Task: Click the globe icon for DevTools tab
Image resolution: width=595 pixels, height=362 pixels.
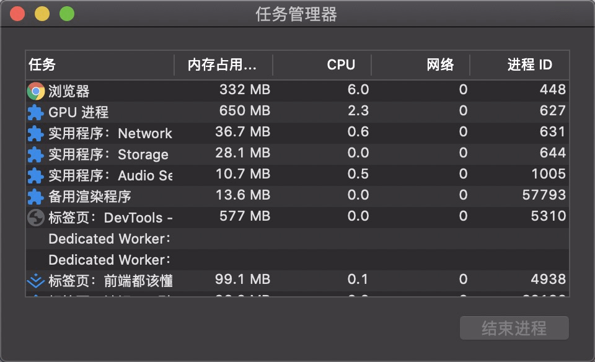Action: click(x=36, y=218)
